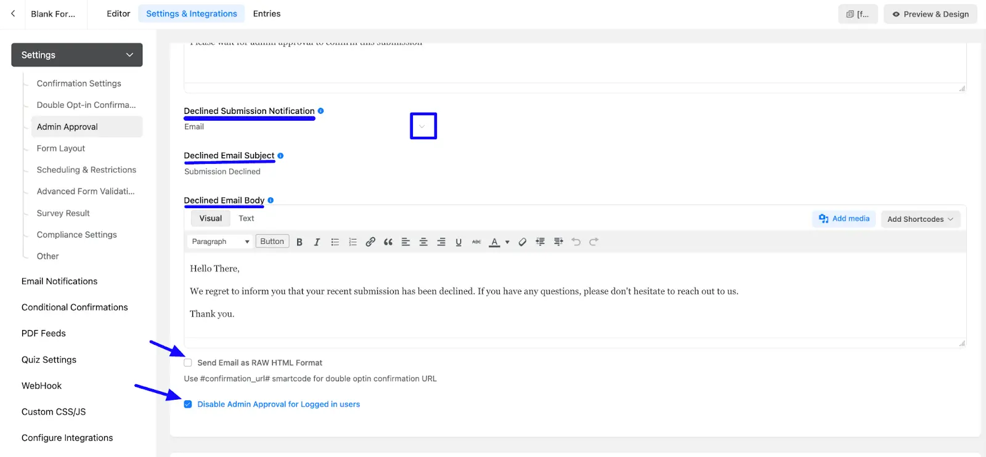986x457 pixels.
Task: Insert a Button from the editor toolbar
Action: (272, 241)
